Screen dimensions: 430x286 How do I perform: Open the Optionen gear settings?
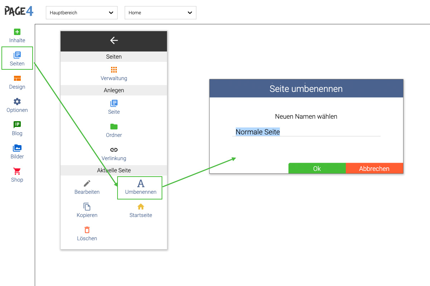pyautogui.click(x=17, y=105)
